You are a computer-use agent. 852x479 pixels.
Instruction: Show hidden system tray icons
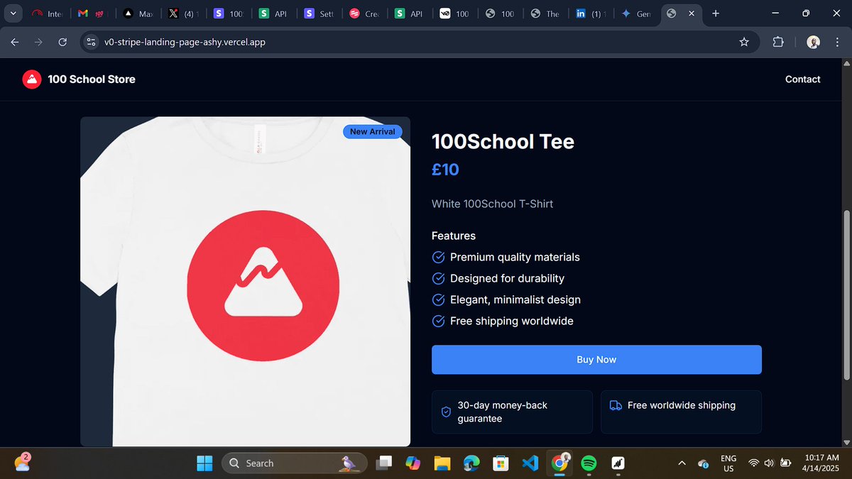click(x=682, y=463)
